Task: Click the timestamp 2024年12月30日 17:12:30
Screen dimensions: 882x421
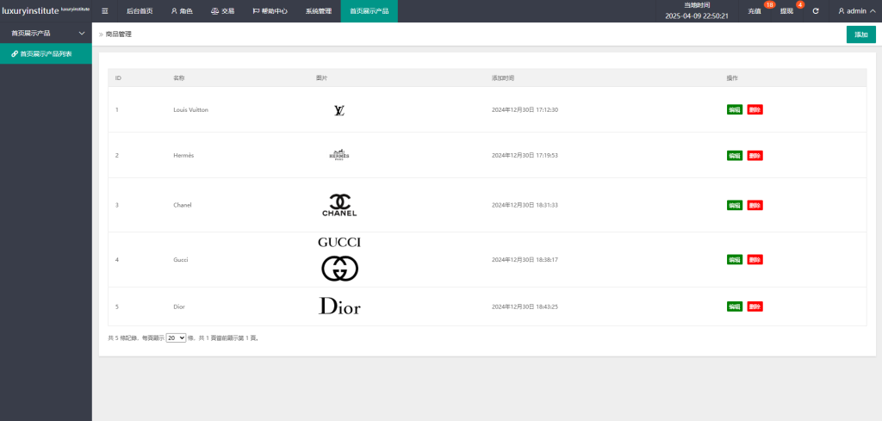Action: click(x=525, y=109)
